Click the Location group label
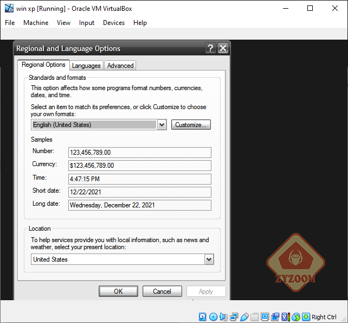The image size is (348, 323). click(x=40, y=229)
